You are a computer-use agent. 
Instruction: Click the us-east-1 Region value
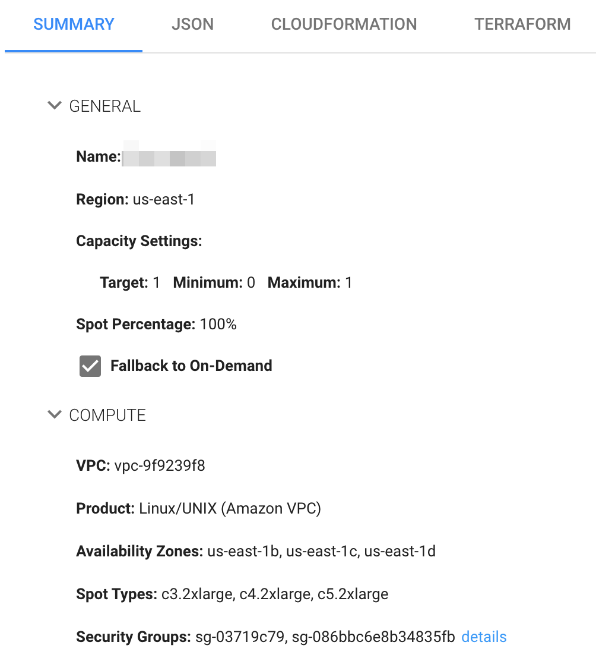tap(164, 200)
